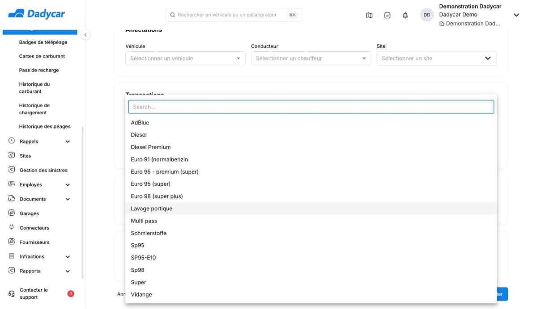This screenshot has width=537, height=309.
Task: Open Historique des péages
Action: (x=45, y=126)
